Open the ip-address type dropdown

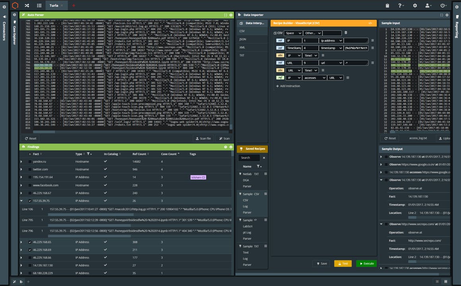[331, 41]
